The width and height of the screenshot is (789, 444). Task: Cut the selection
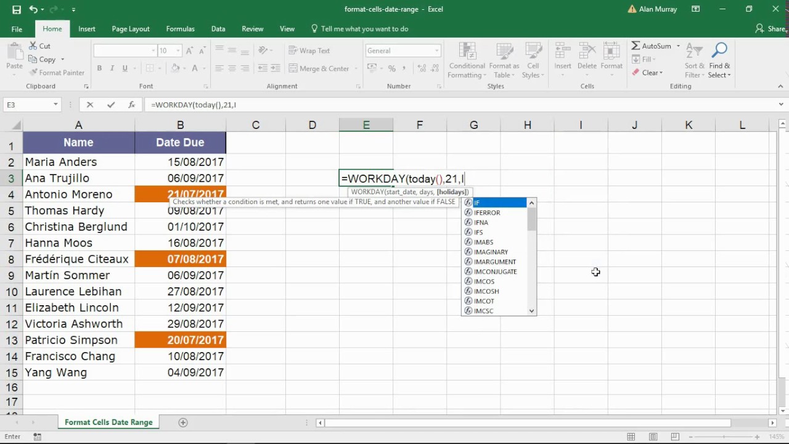[x=39, y=46]
